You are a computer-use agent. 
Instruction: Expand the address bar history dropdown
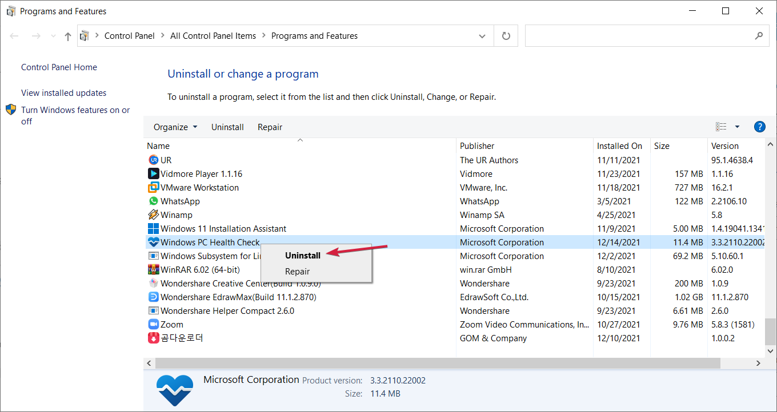point(482,36)
